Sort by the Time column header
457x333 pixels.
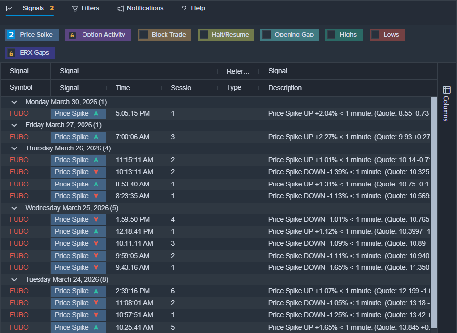coord(123,88)
